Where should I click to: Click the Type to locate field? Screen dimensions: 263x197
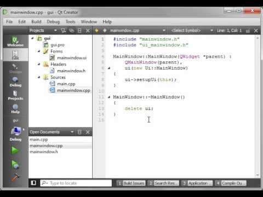click(x=76, y=183)
